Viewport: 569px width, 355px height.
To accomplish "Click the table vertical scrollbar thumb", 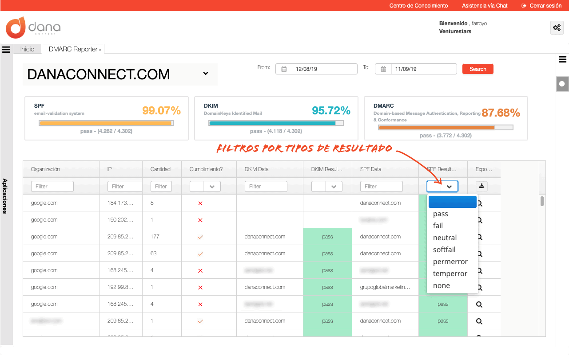I will coord(542,201).
